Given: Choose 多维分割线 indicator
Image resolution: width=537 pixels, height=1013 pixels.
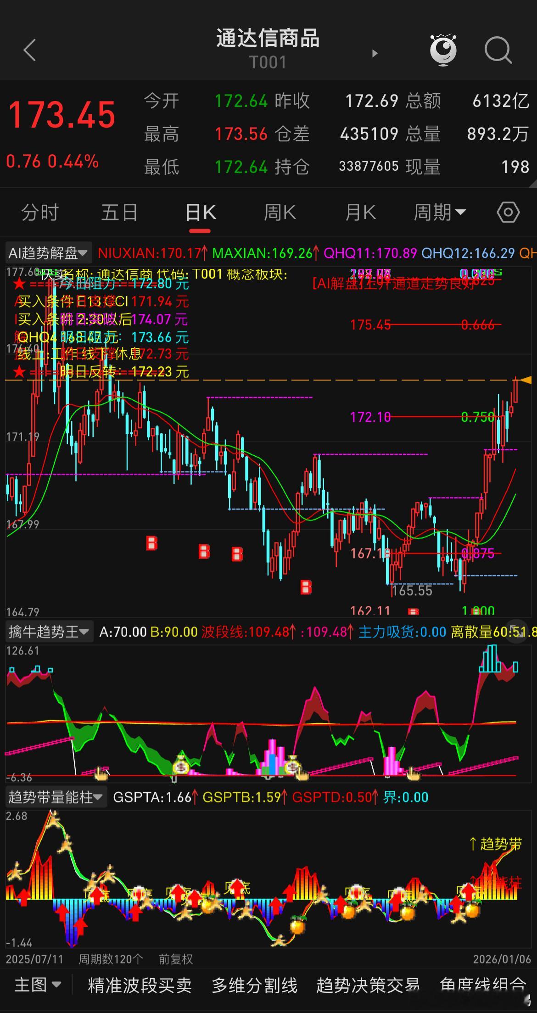Looking at the screenshot, I should 254,985.
